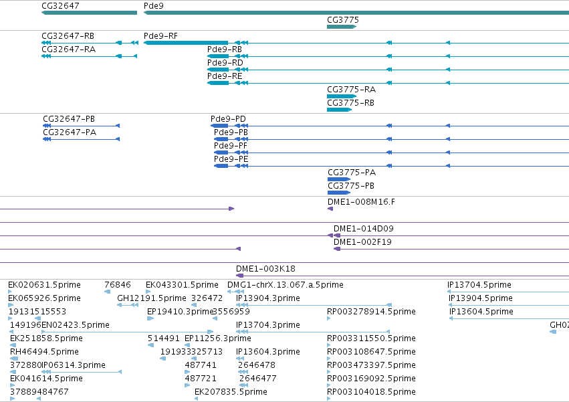The image size is (569, 402).
Task: Click the DME1-002F19 clone label
Action: click(362, 242)
